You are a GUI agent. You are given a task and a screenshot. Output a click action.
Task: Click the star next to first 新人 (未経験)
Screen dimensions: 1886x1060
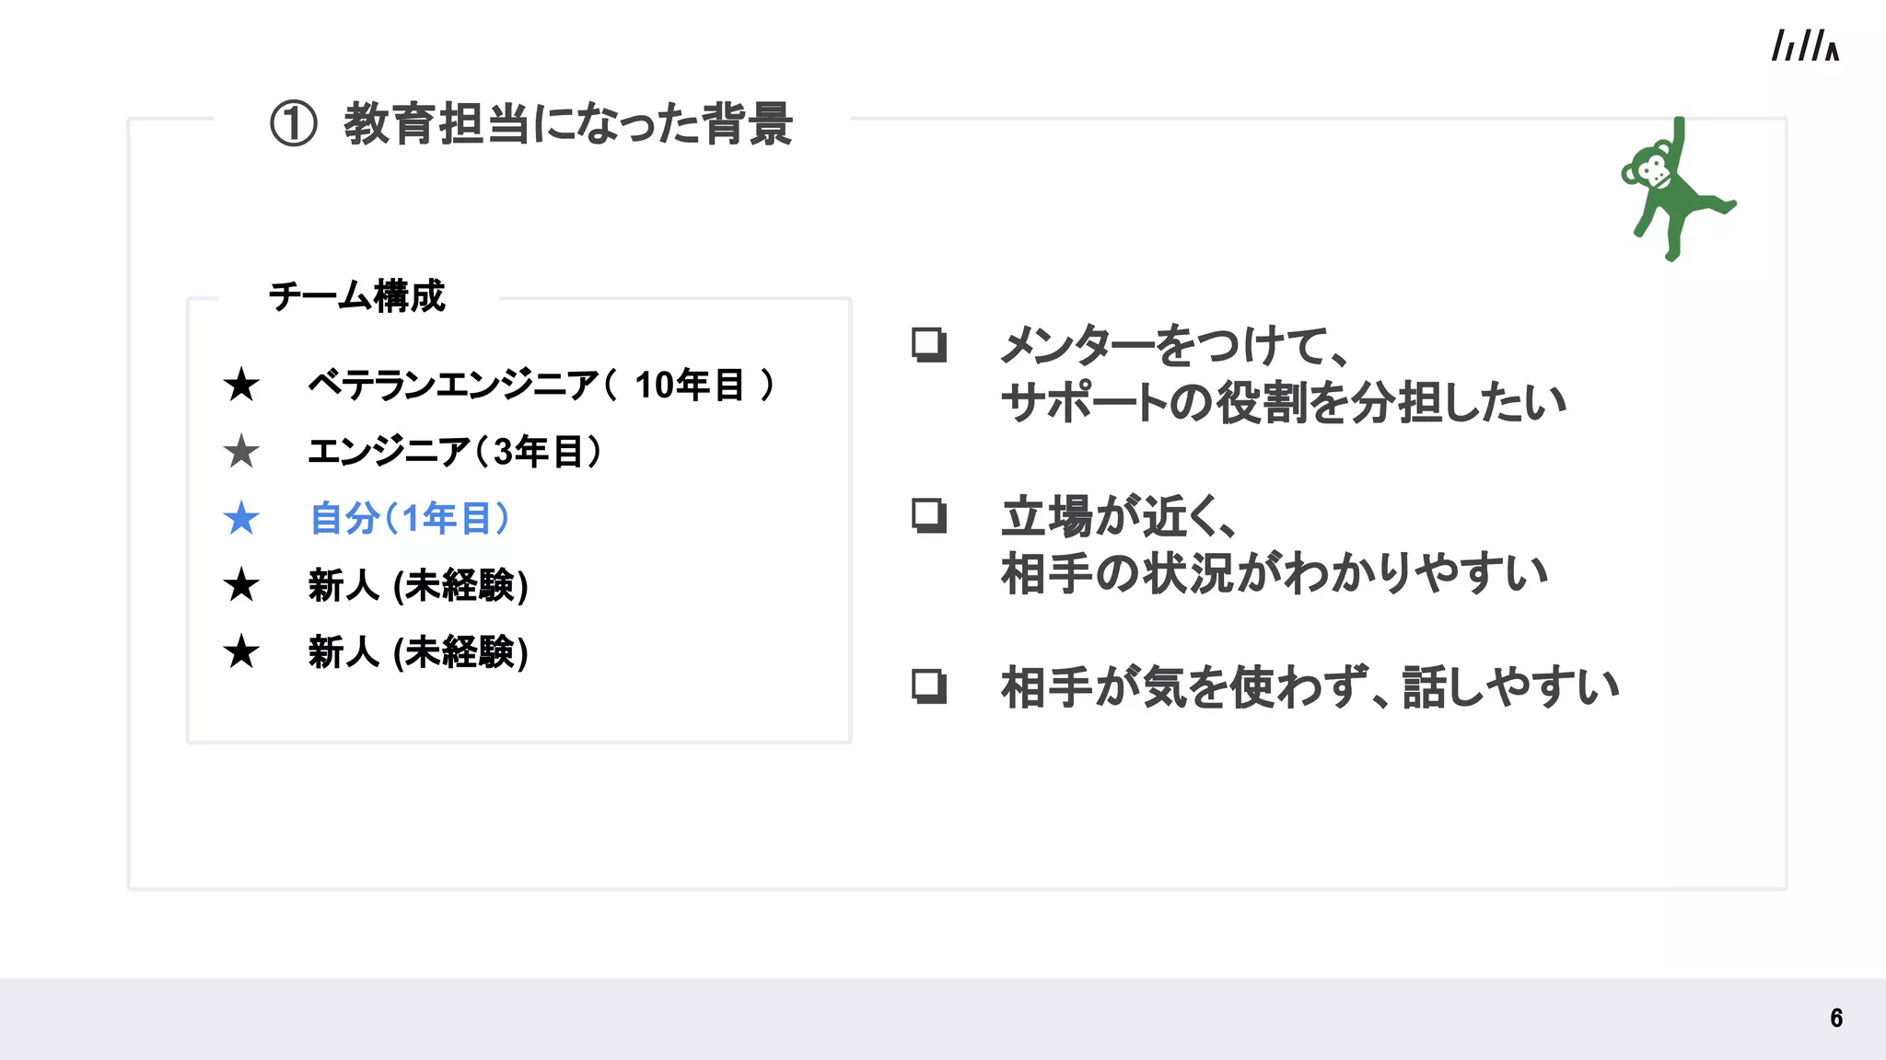point(241,584)
